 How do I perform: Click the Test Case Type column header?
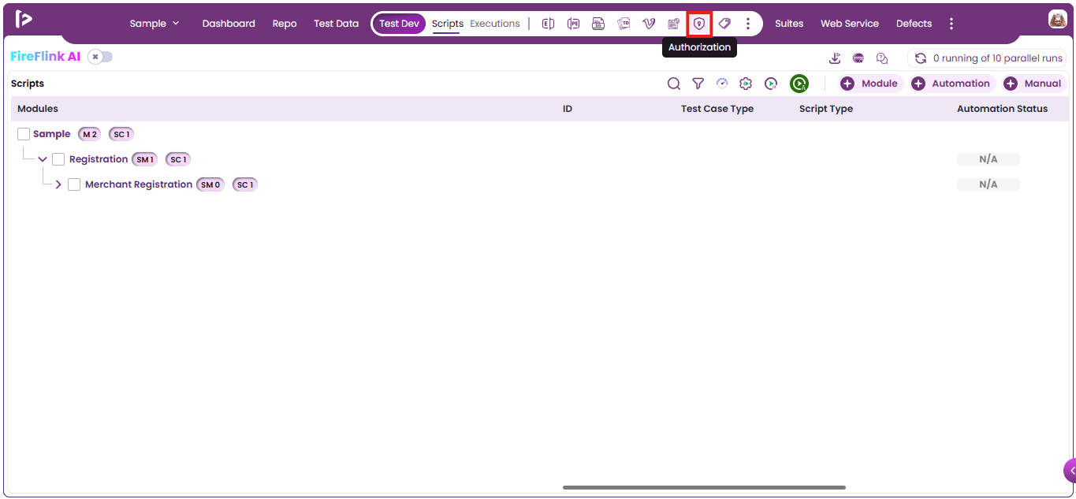[x=717, y=109]
